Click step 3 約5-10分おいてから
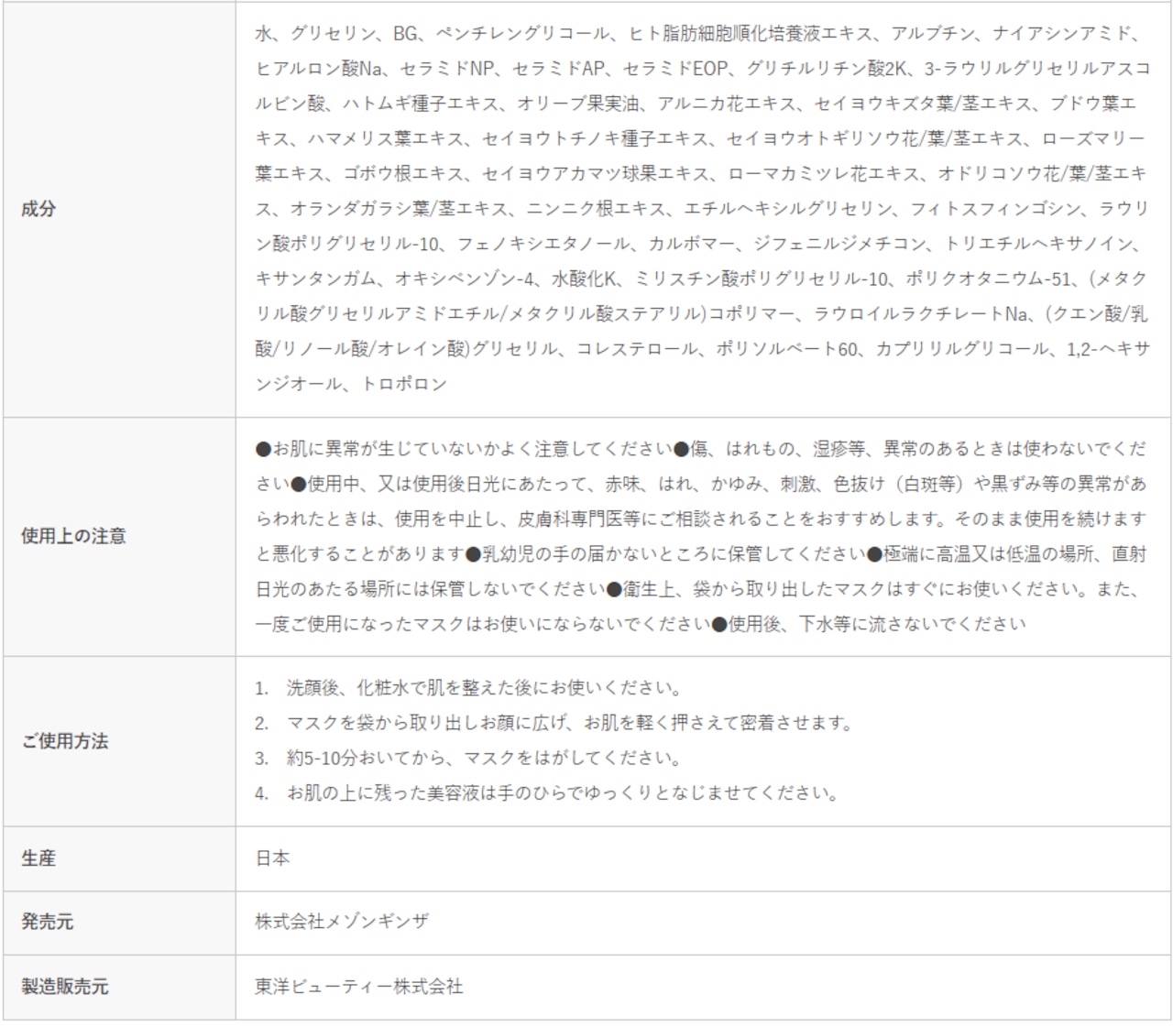Image resolution: width=1173 pixels, height=1027 pixels. click(468, 758)
